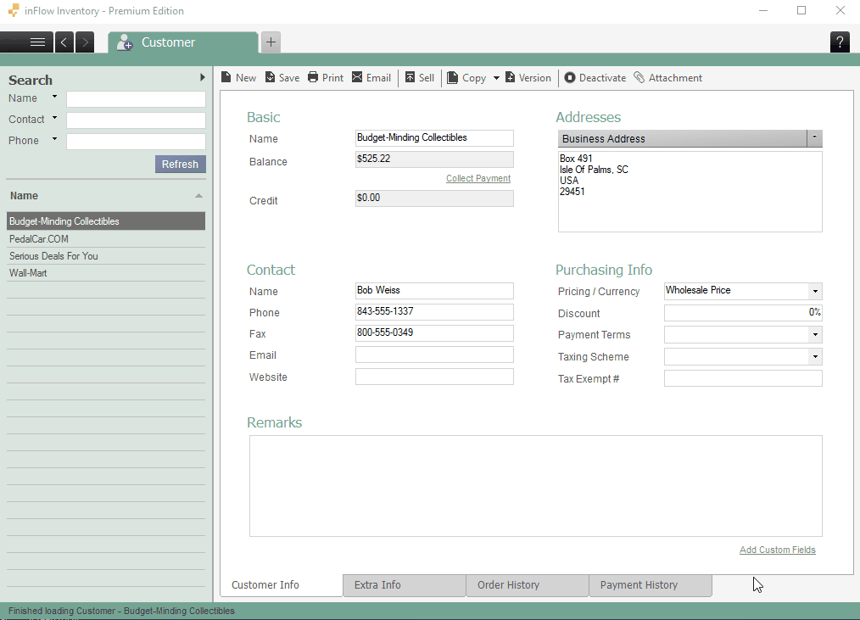Click inside the address text box
860x620 pixels.
690,192
